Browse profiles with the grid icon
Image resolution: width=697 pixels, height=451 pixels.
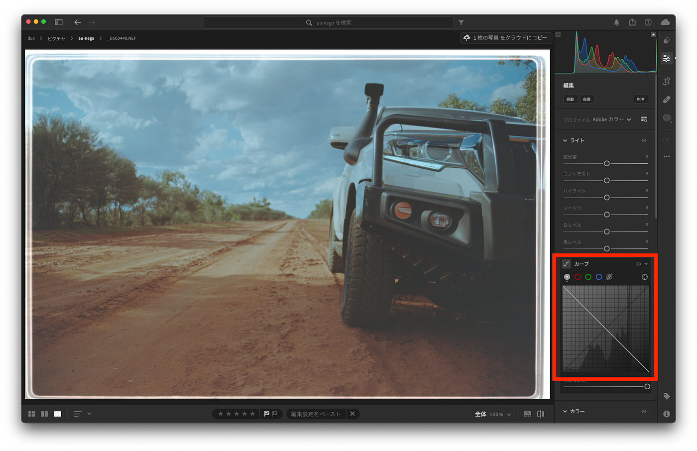[644, 119]
